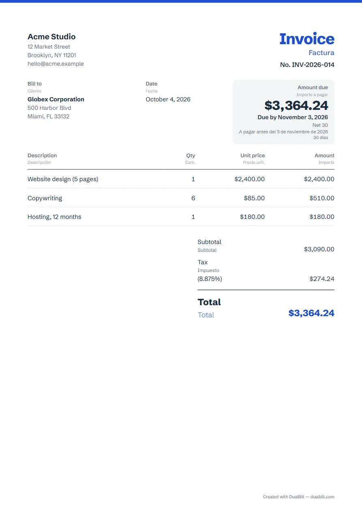Click 'Miami, FL 33132' text
The width and height of the screenshot is (362, 512).
tap(48, 116)
